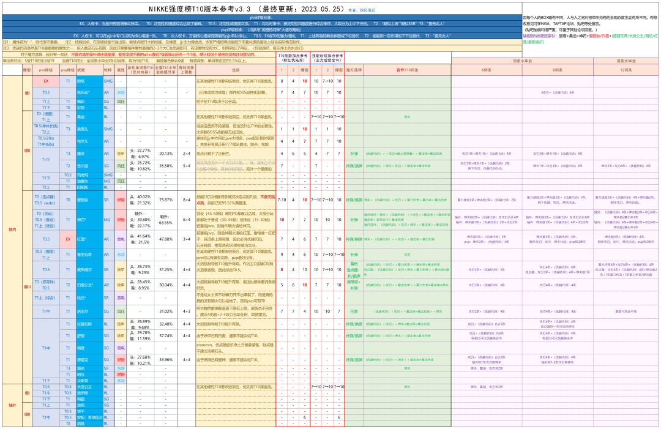Image resolution: width=661 pixels, height=429 pixels.
Task: Select the pvp梯级 column header
Action: [x=67, y=70]
